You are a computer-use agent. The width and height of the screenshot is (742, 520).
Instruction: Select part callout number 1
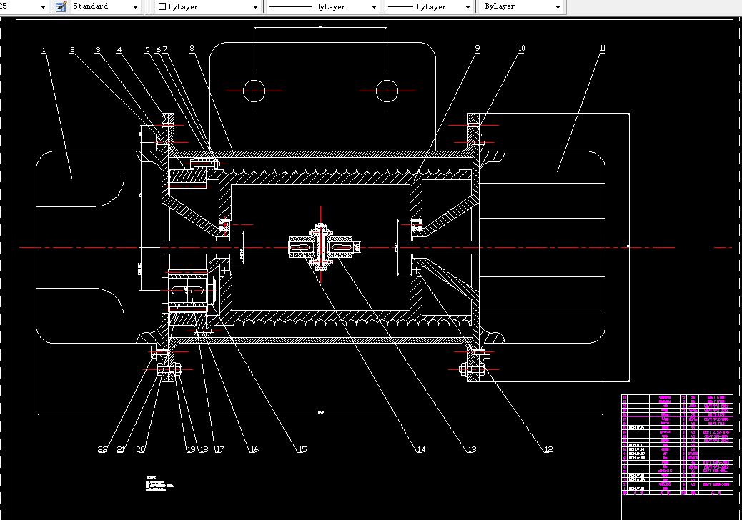[44, 50]
